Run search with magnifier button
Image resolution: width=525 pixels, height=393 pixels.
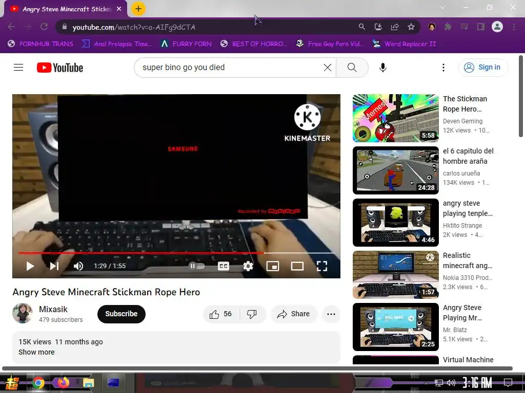tap(352, 68)
